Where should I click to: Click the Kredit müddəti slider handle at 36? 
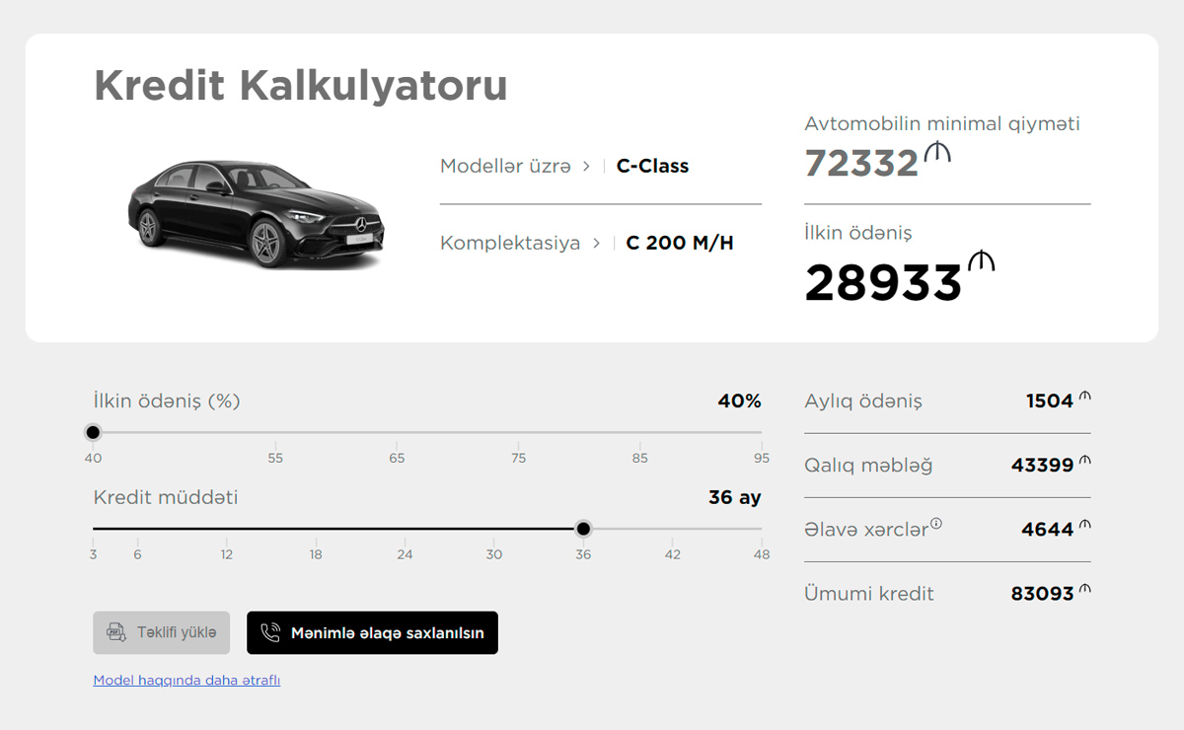583,529
